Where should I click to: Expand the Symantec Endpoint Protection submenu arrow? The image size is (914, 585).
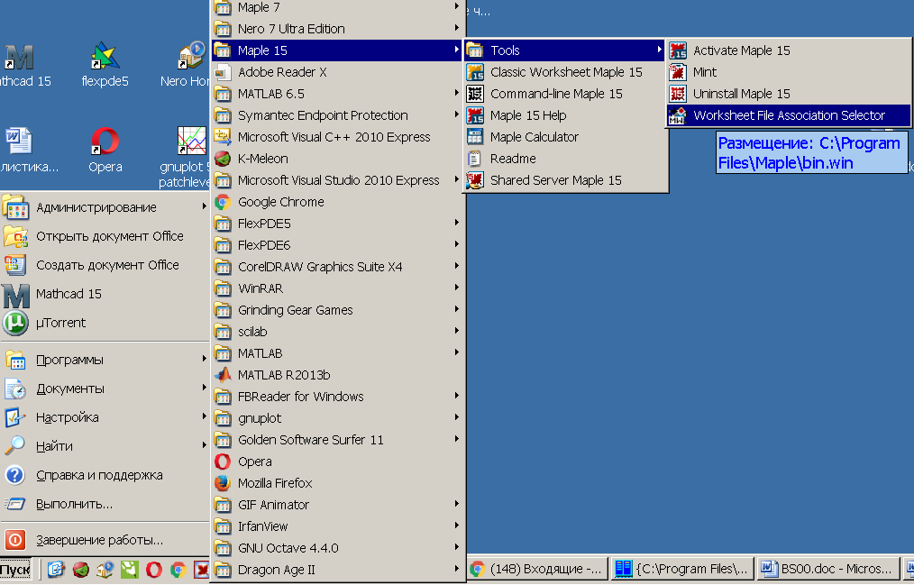(456, 114)
